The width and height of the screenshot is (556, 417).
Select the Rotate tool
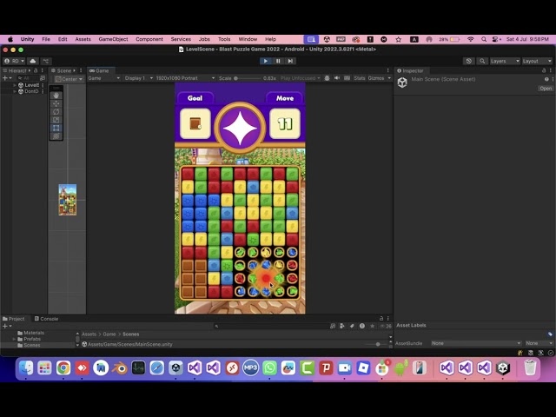point(56,112)
